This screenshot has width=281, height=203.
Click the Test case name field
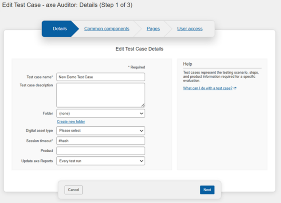tap(101, 77)
